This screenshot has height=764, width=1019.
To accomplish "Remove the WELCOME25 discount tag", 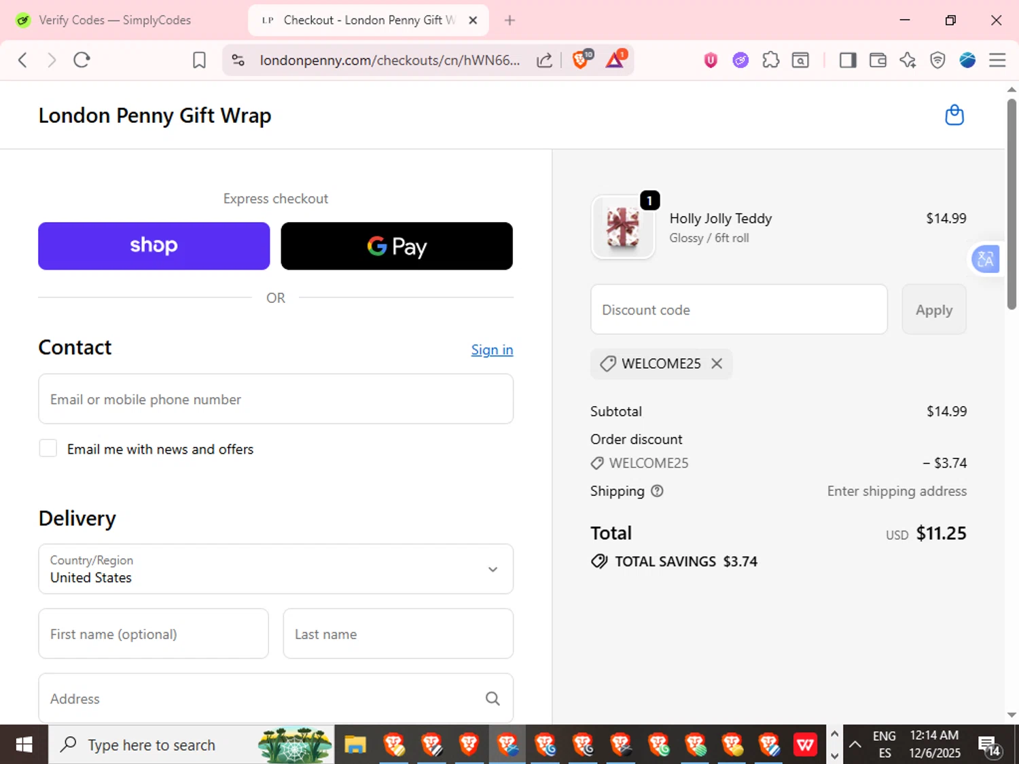I will click(717, 363).
